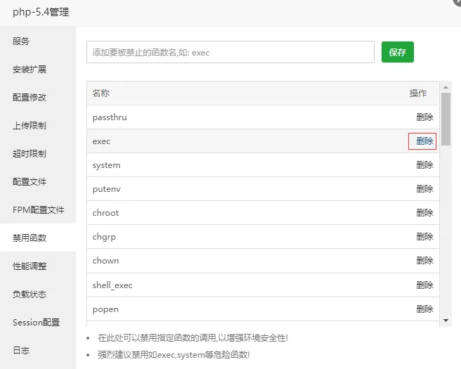Delete the chown function entry
Viewport: 461px width, 369px height.
(424, 261)
